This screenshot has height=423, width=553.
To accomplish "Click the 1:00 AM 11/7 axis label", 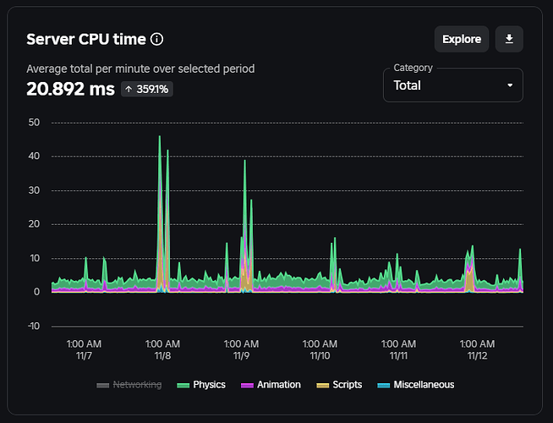I will (x=84, y=349).
